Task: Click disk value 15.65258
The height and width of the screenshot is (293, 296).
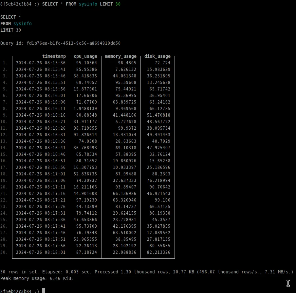Action: click(160, 161)
